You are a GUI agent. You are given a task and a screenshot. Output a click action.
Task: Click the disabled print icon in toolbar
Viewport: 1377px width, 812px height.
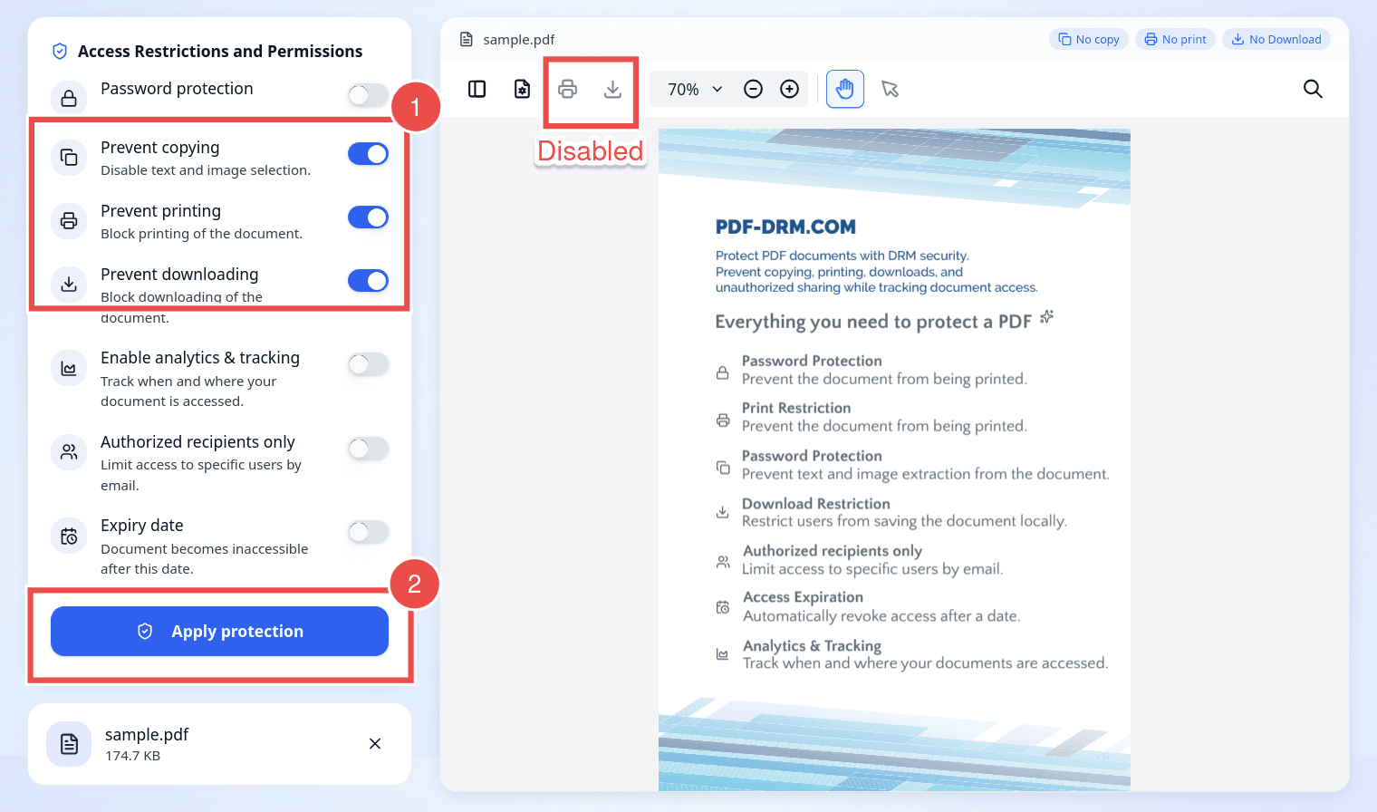568,89
